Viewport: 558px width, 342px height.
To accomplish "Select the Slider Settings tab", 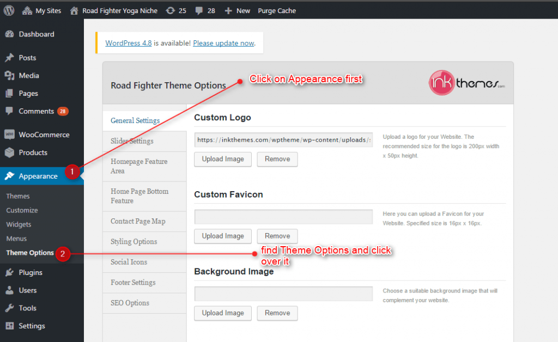I will coord(144,141).
